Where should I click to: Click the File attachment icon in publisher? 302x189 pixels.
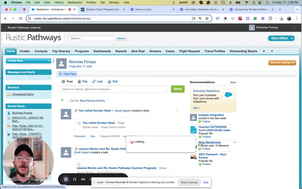tap(79, 82)
